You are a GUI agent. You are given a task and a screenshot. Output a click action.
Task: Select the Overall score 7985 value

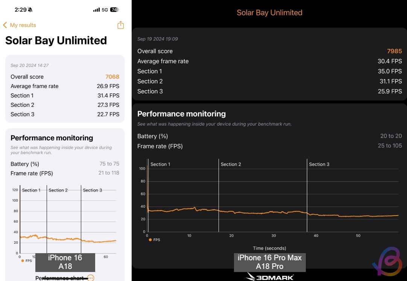[394, 51]
